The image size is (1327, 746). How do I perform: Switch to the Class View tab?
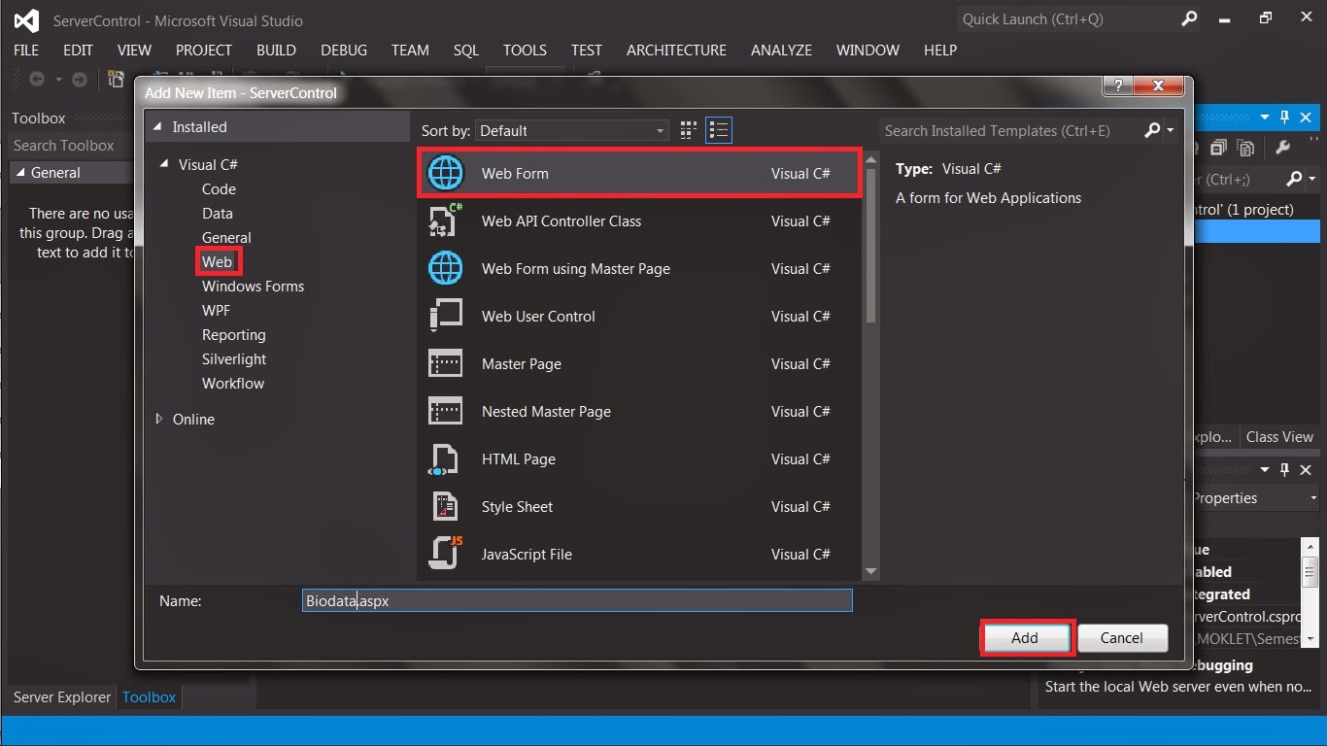point(1279,437)
